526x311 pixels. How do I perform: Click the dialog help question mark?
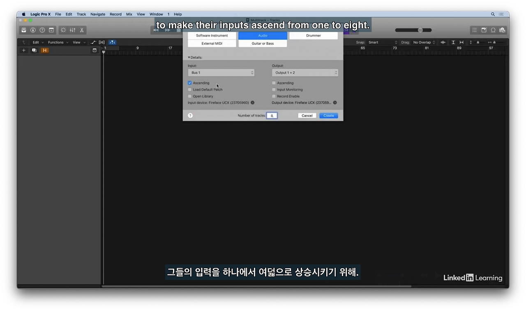click(x=190, y=116)
